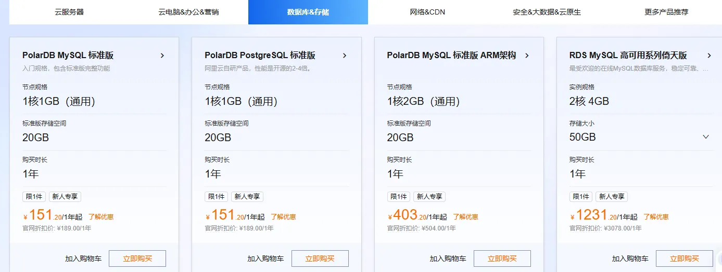722x272 pixels.
Task: Open the 云服务器 tab
Action: (x=69, y=12)
